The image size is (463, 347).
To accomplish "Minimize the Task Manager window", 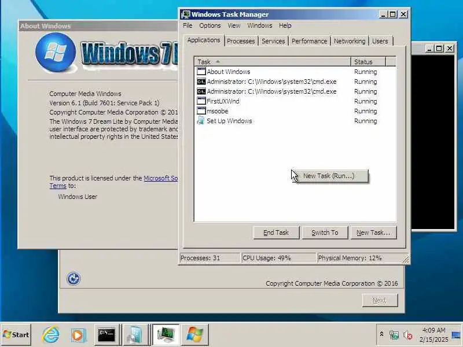I will (x=383, y=14).
